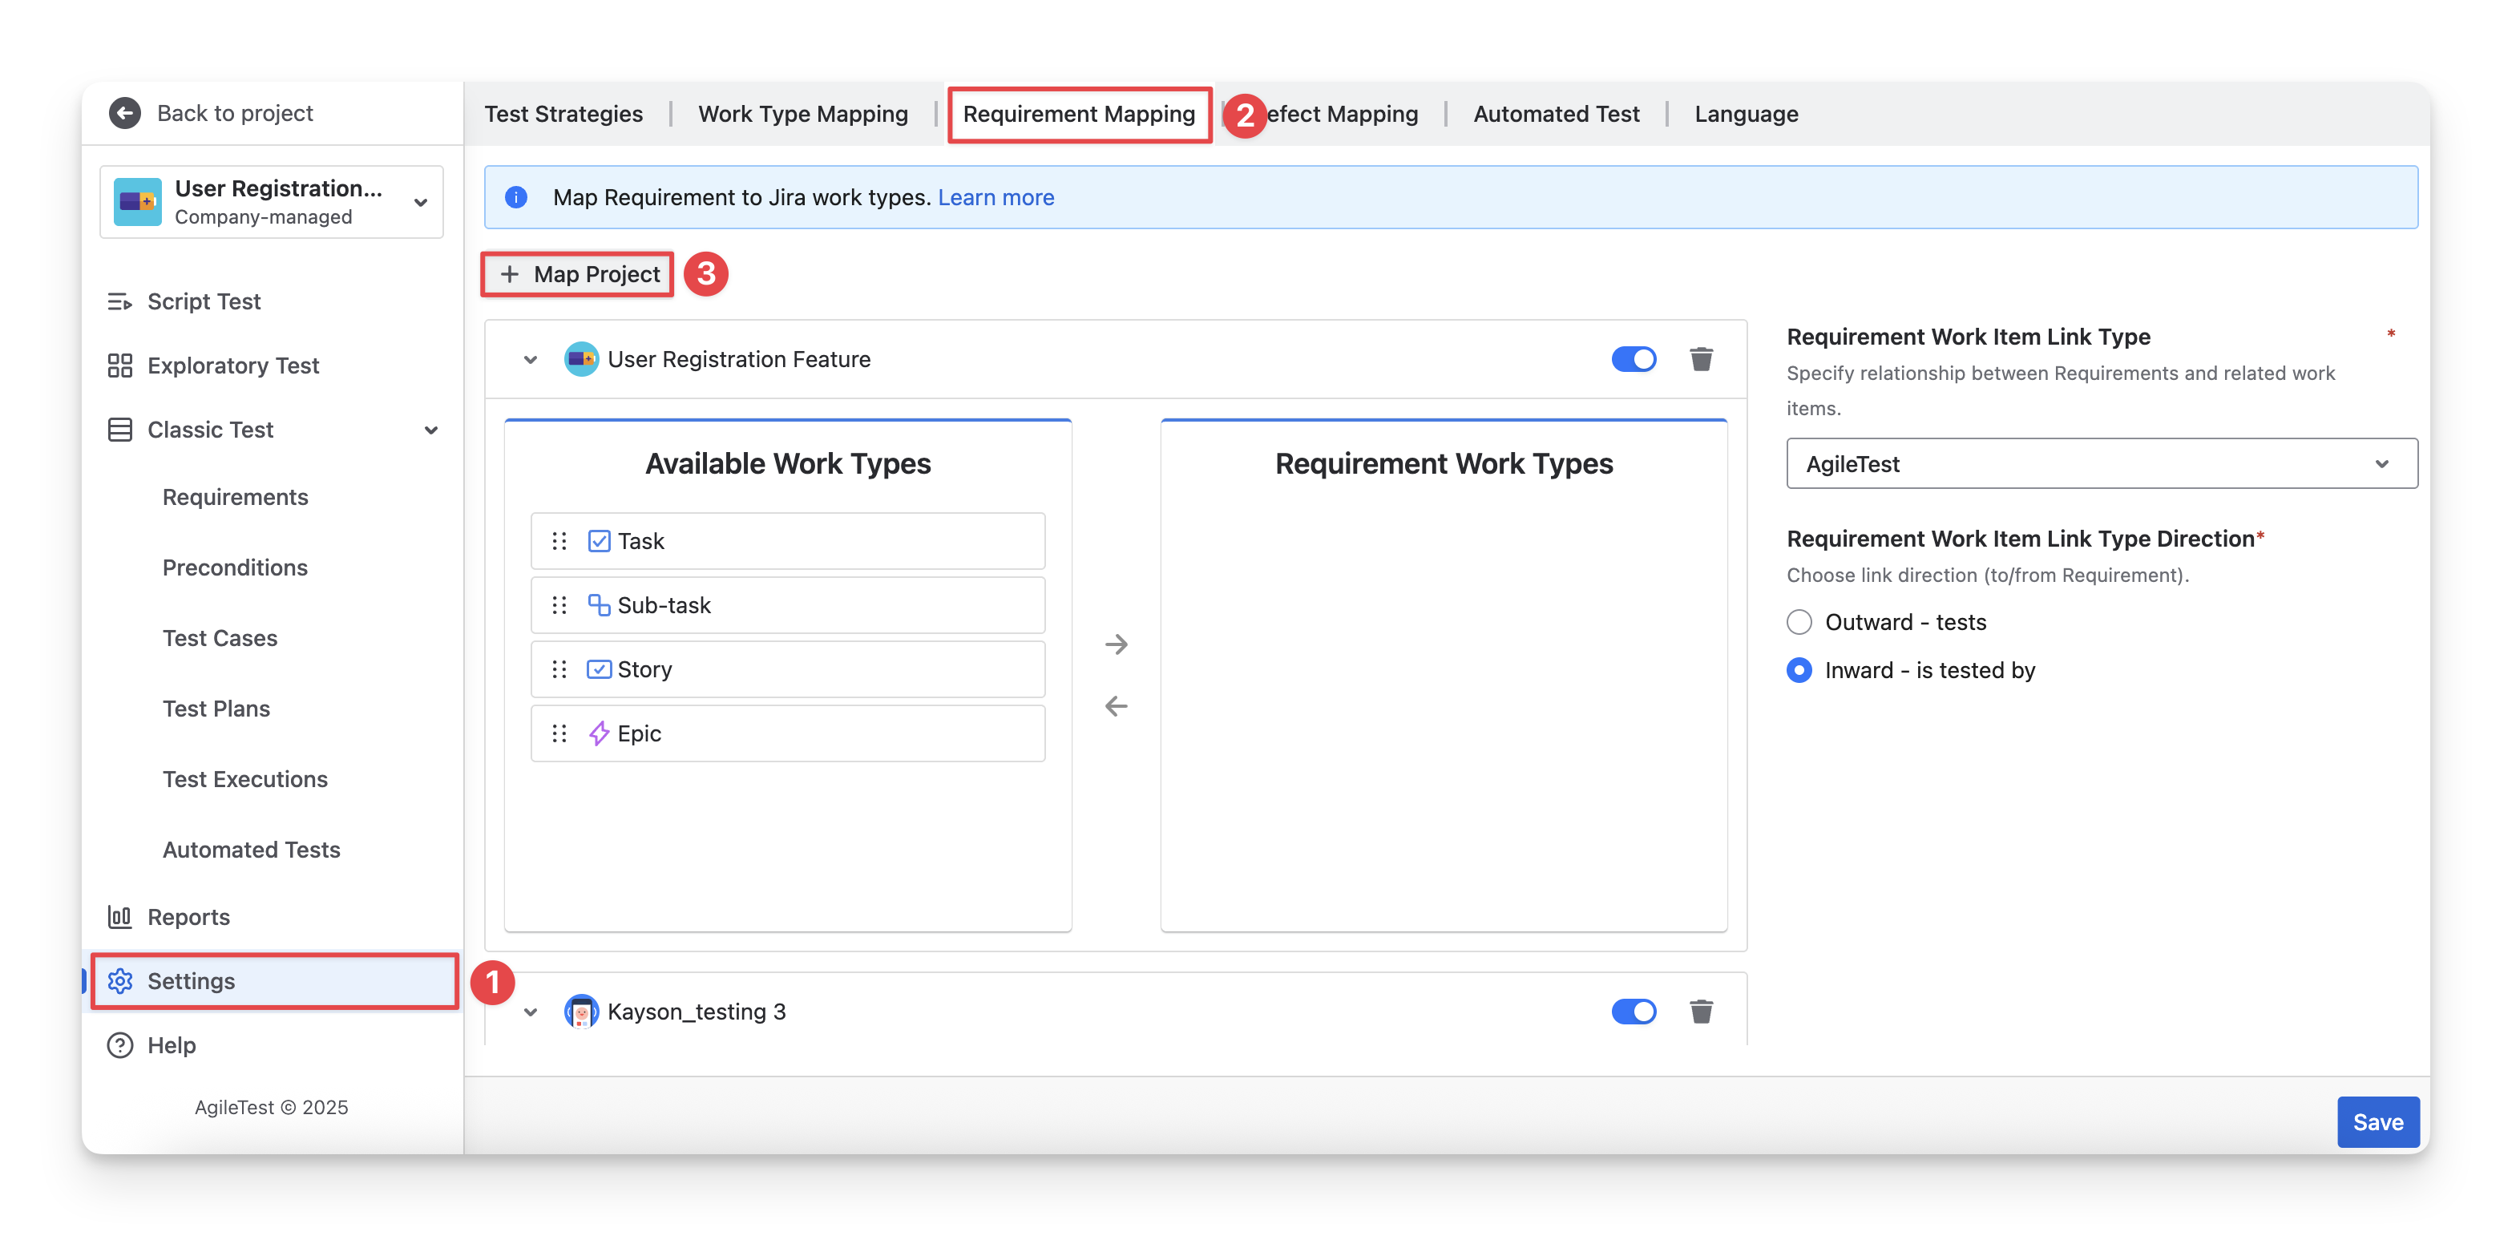Expand the Kayson_testing 3 project row
2512x1236 pixels.
point(531,1012)
